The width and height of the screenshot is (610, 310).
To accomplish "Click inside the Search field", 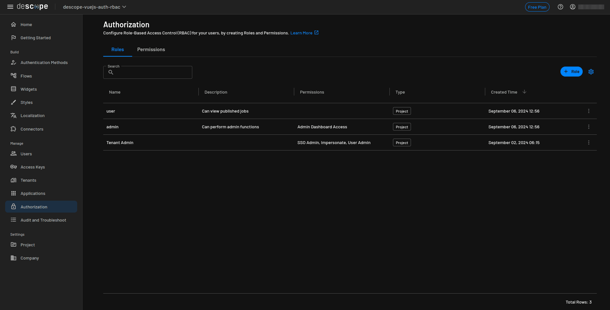I will point(148,72).
